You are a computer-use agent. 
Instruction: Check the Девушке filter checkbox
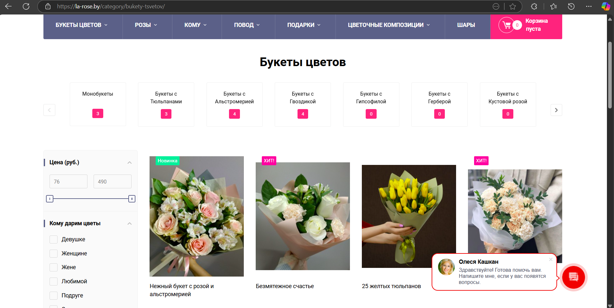[x=53, y=239]
